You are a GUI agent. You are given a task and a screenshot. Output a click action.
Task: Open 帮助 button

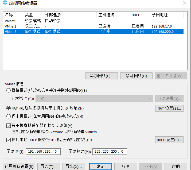176,167
